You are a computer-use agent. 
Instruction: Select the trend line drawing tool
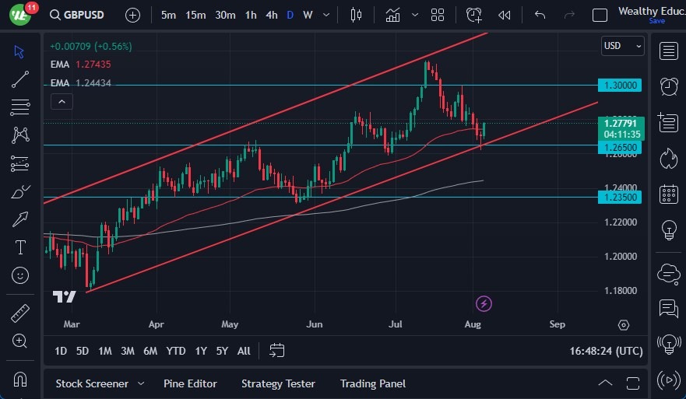tap(20, 79)
